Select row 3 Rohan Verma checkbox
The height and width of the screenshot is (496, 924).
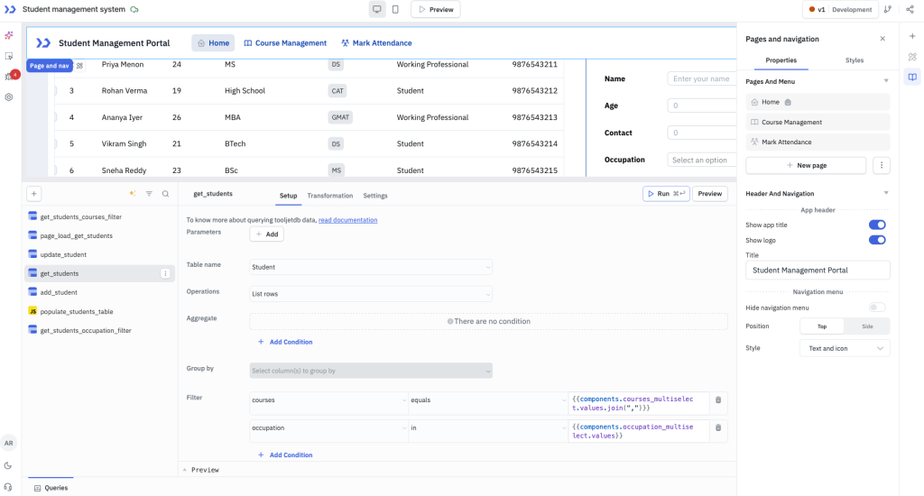(54, 91)
